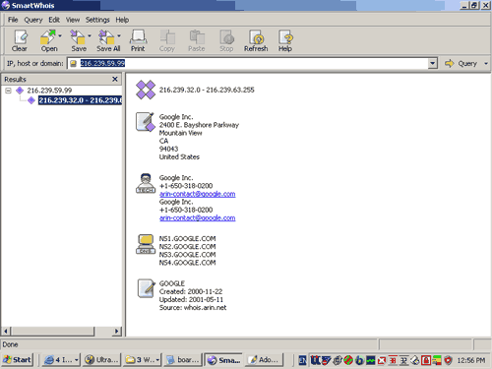The width and height of the screenshot is (492, 369).
Task: Click the IP, host or domain input field
Action: pyautogui.click(x=248, y=63)
